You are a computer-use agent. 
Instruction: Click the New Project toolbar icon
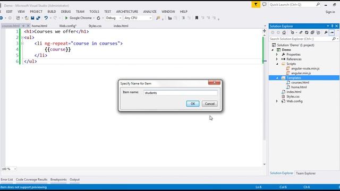(x=18, y=18)
